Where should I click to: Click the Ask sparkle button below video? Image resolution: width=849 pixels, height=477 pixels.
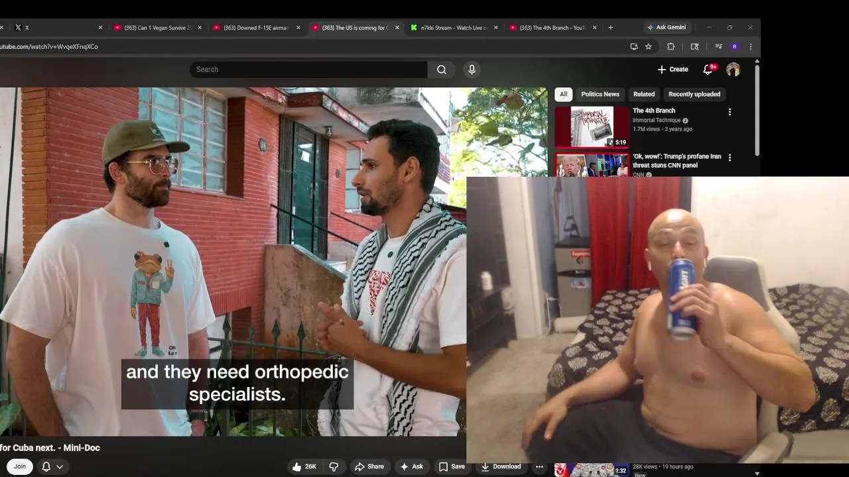[411, 466]
